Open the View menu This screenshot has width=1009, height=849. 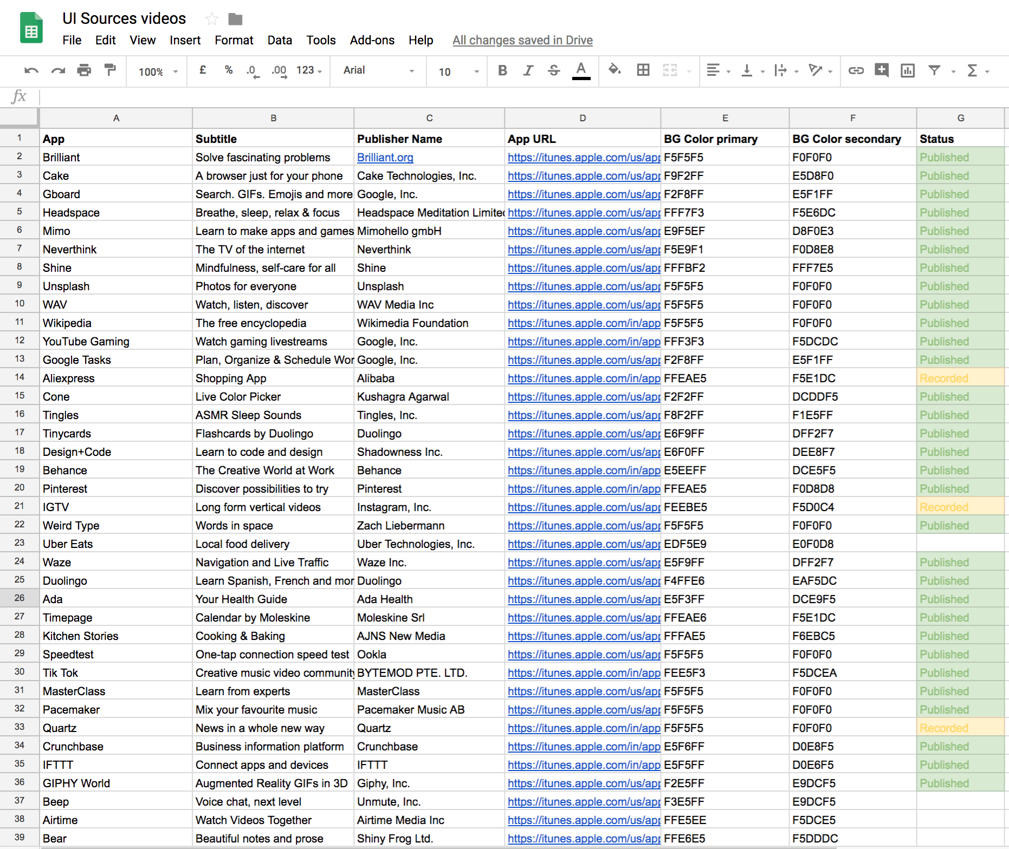point(143,40)
